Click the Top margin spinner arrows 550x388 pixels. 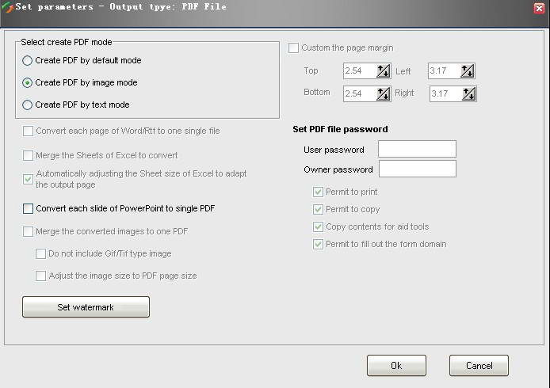384,71
